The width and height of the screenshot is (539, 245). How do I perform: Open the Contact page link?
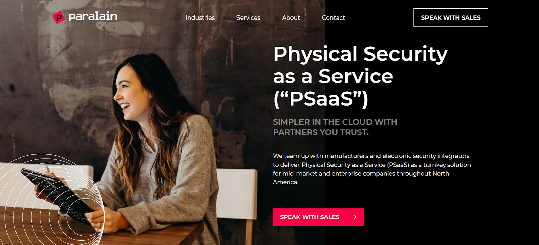(333, 17)
